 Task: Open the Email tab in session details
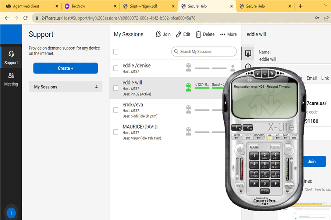(312, 78)
